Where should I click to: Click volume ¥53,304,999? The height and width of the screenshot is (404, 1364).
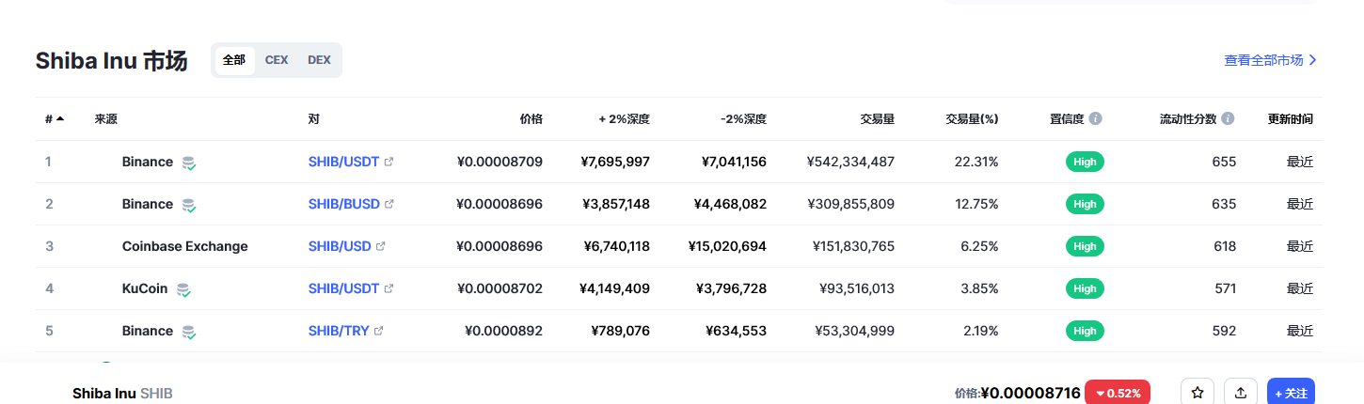coord(854,331)
